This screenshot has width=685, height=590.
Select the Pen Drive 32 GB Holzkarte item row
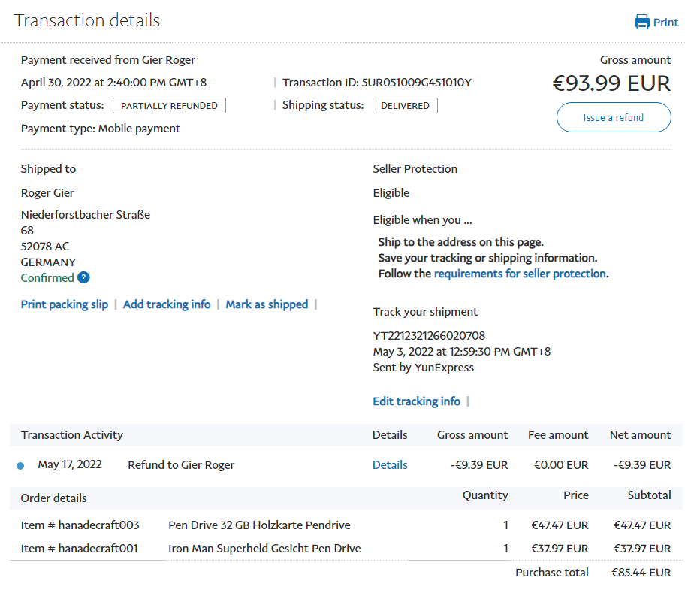click(x=259, y=525)
